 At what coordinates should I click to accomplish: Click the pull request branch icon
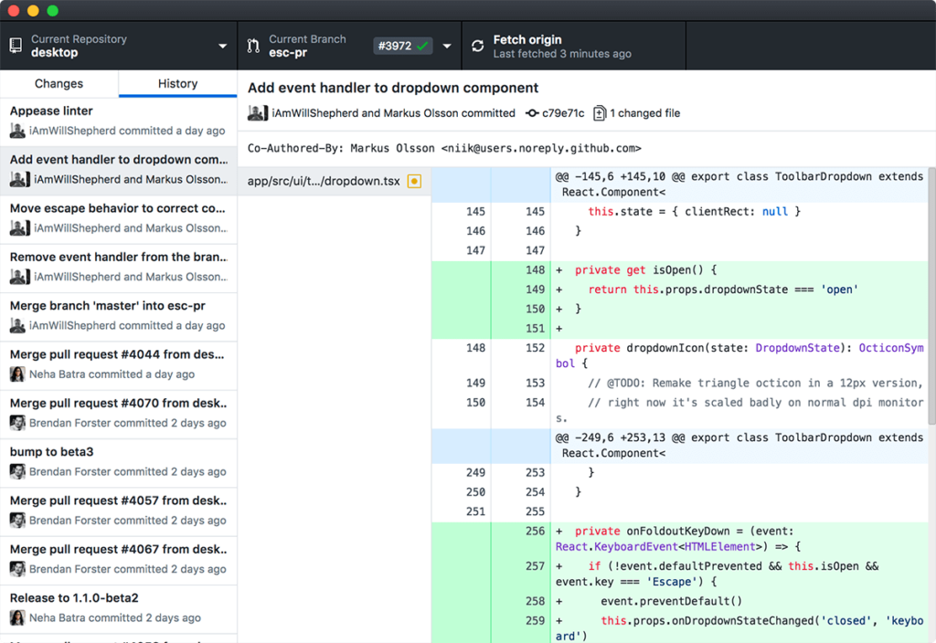point(253,46)
